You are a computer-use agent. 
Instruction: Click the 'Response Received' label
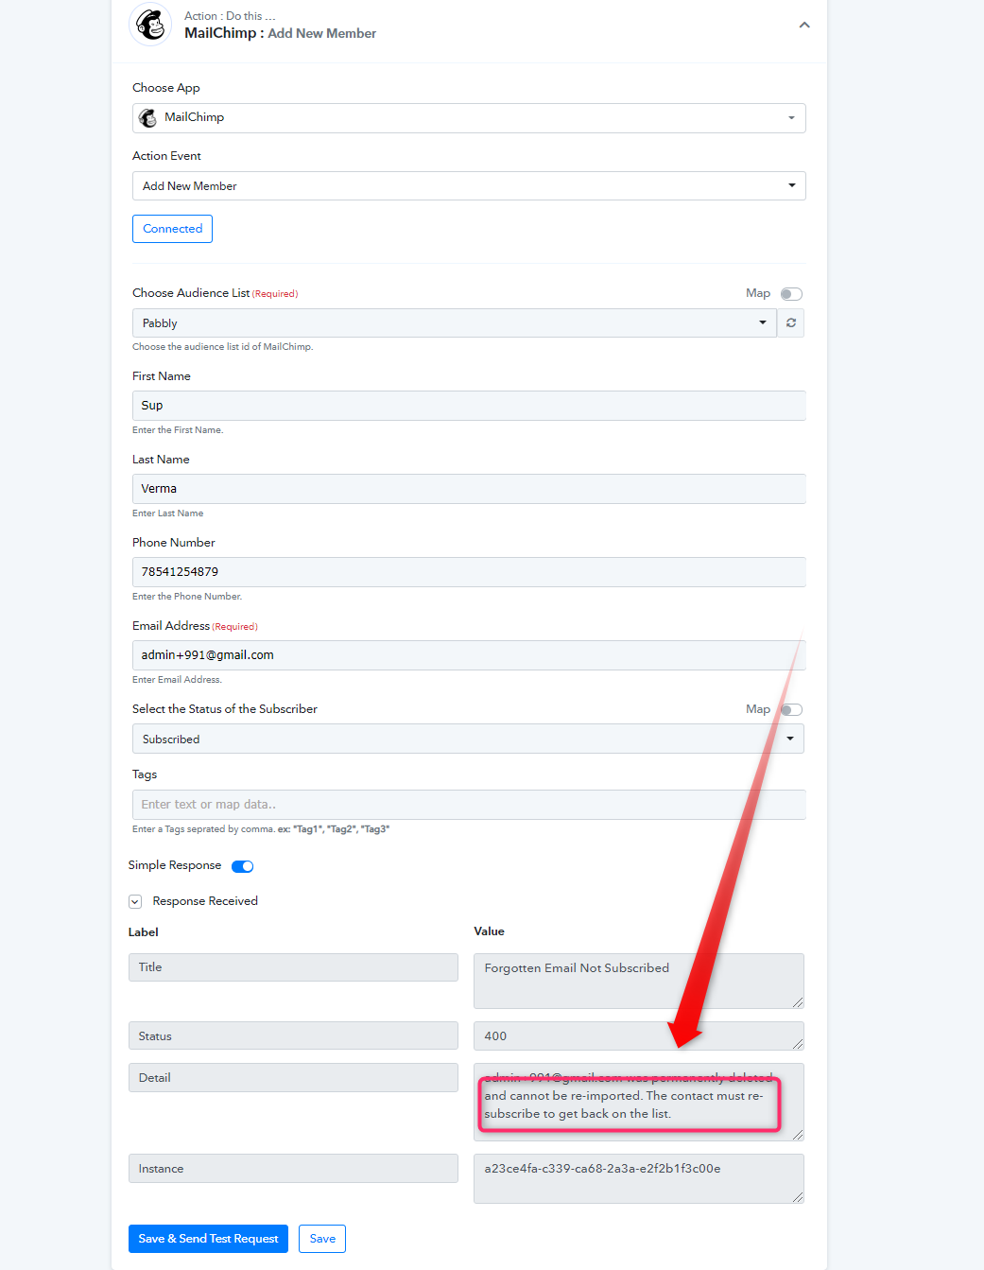[x=205, y=901]
